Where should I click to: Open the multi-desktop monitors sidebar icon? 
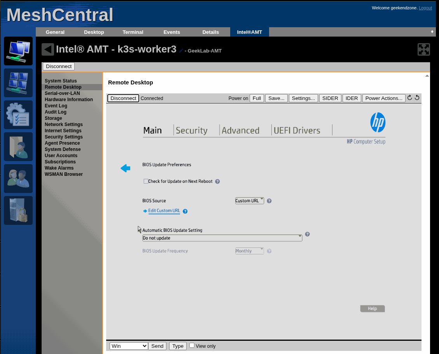click(18, 83)
